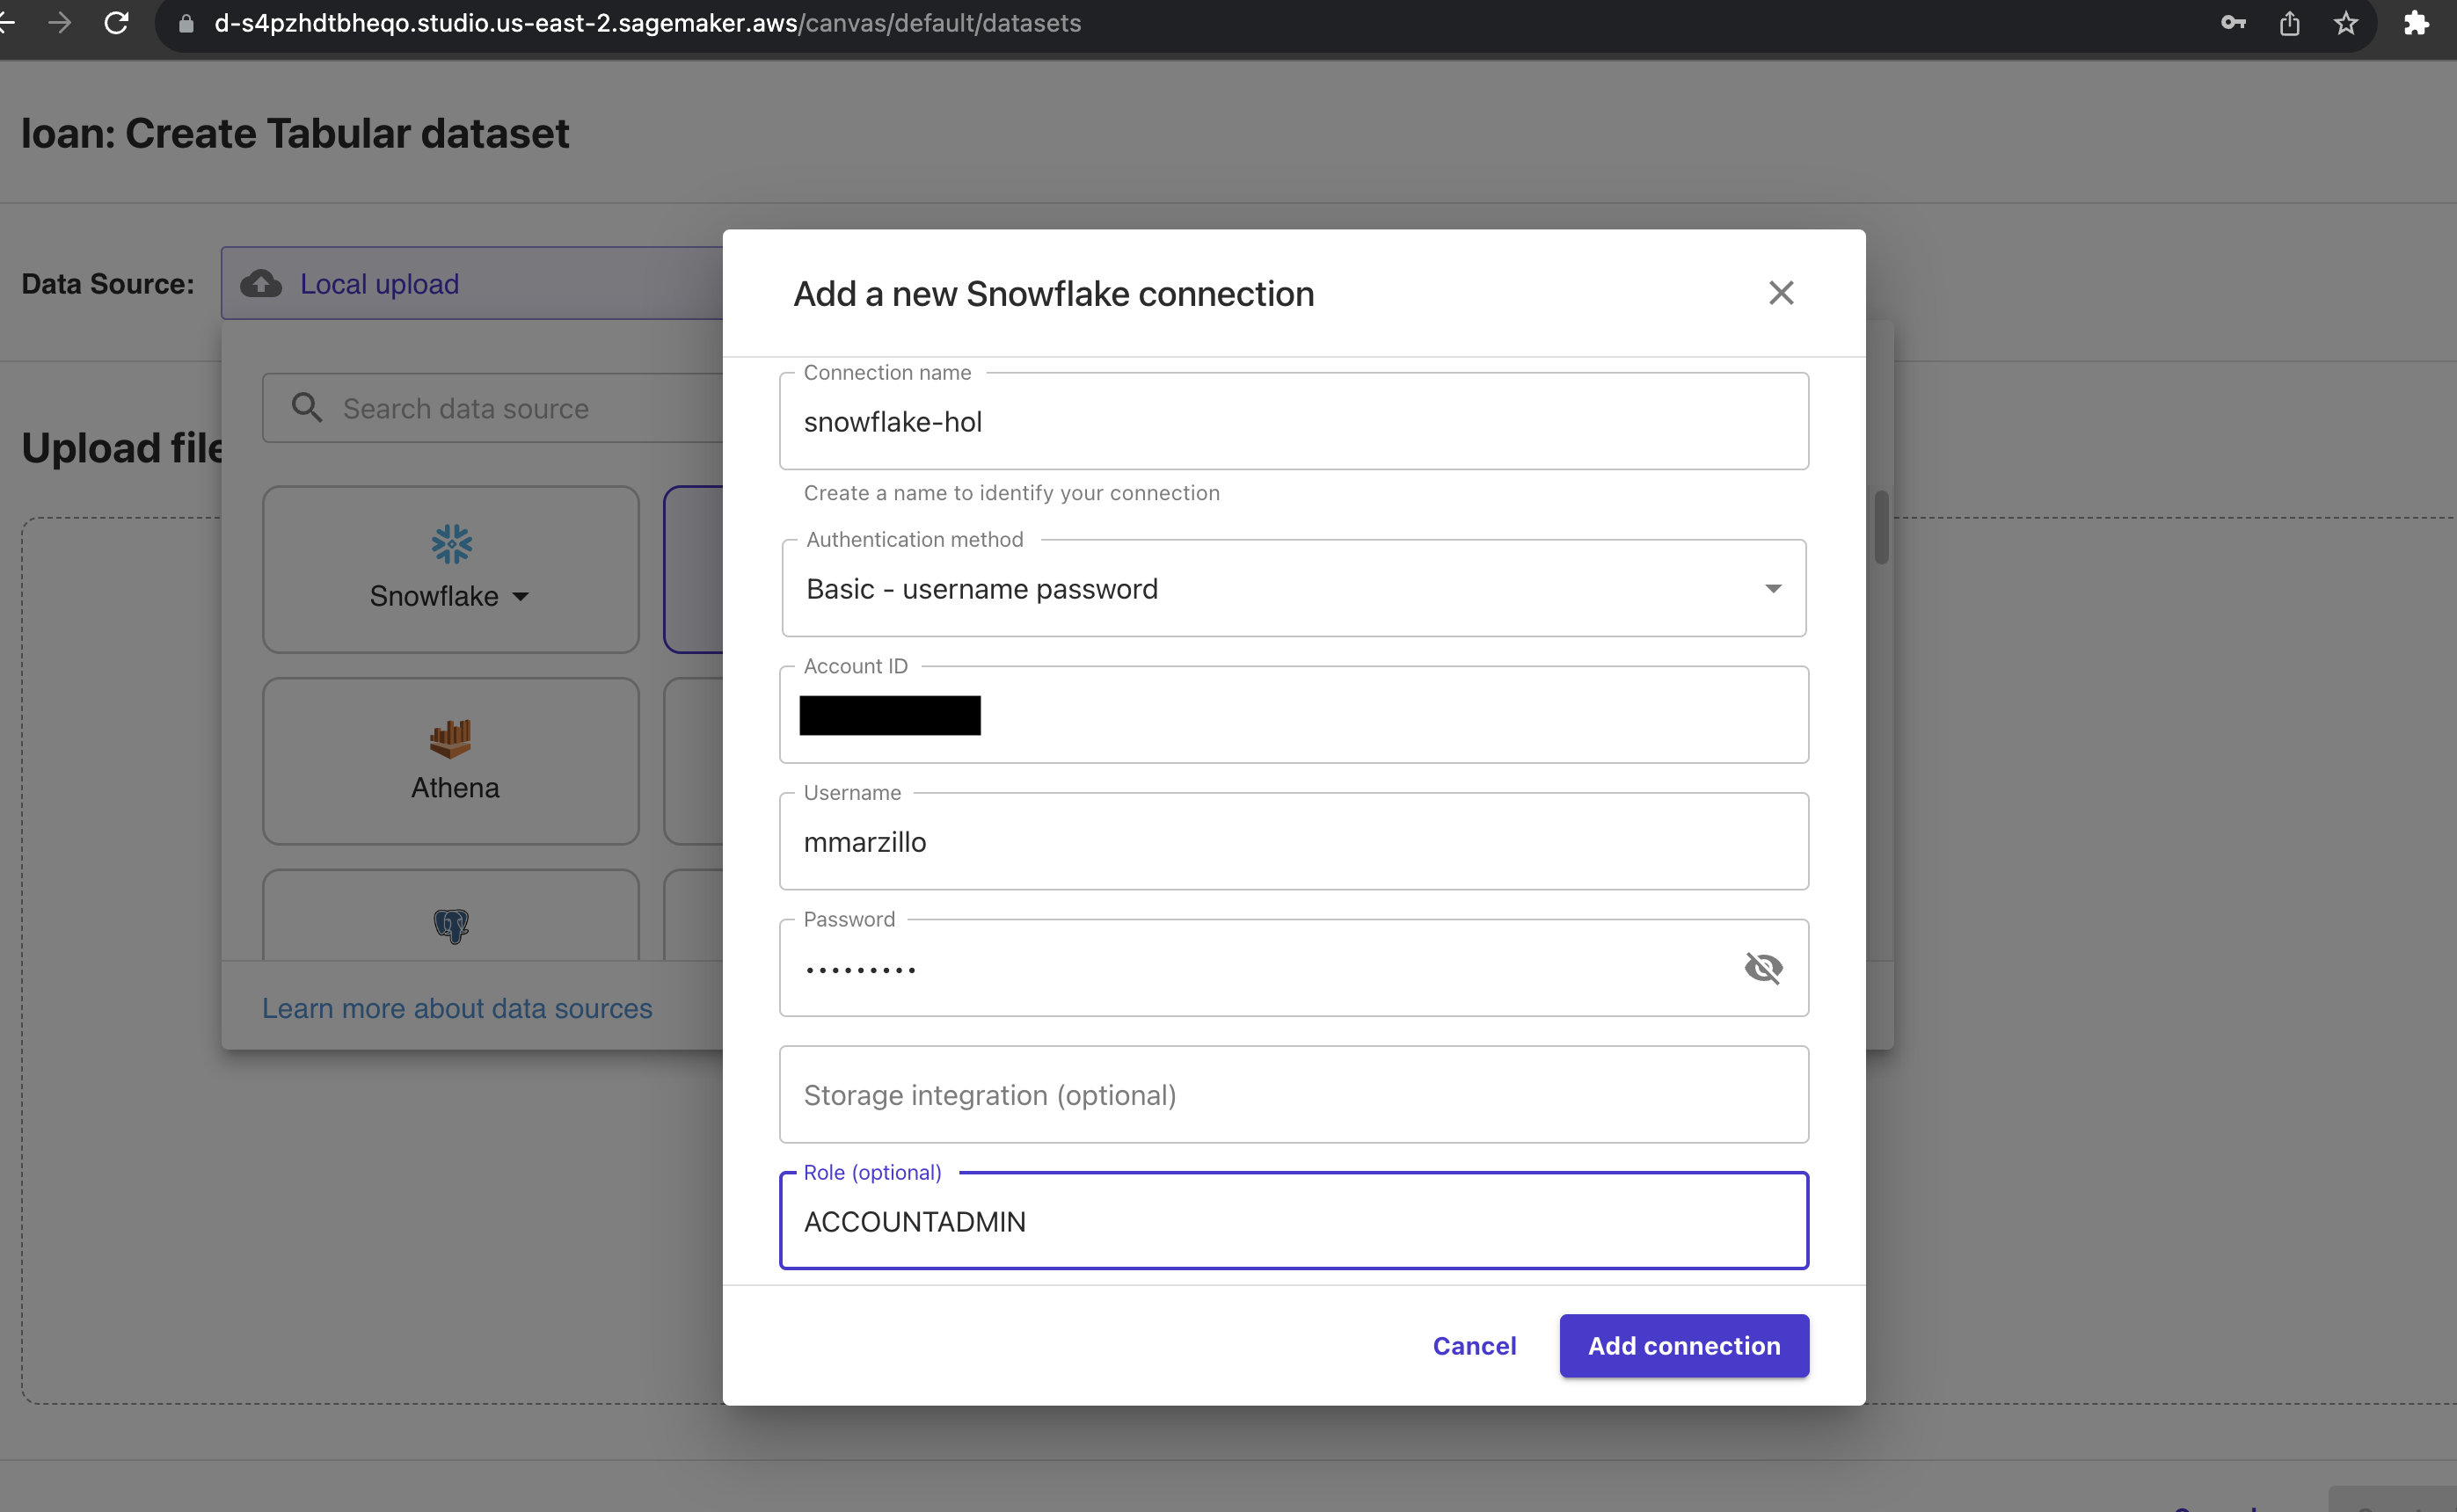The width and height of the screenshot is (2457, 1512).
Task: Click the dialog's vertical scrollbar thumb
Action: click(1881, 527)
